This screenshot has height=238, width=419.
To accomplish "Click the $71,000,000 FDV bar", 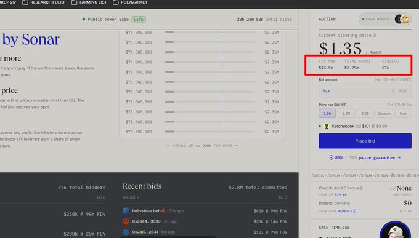I will click(x=209, y=122).
